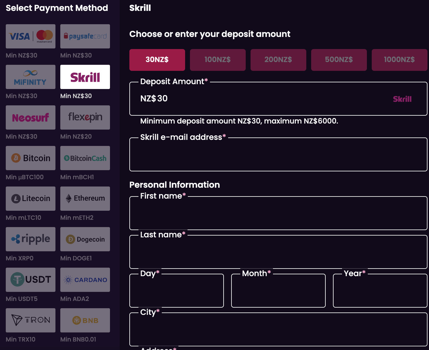
Task: Click the 'Min BNB0.01' label
Action: coord(78,339)
